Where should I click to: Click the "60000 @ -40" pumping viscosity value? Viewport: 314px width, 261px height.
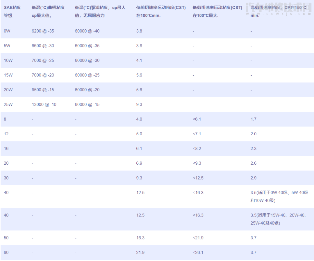[x=87, y=31]
